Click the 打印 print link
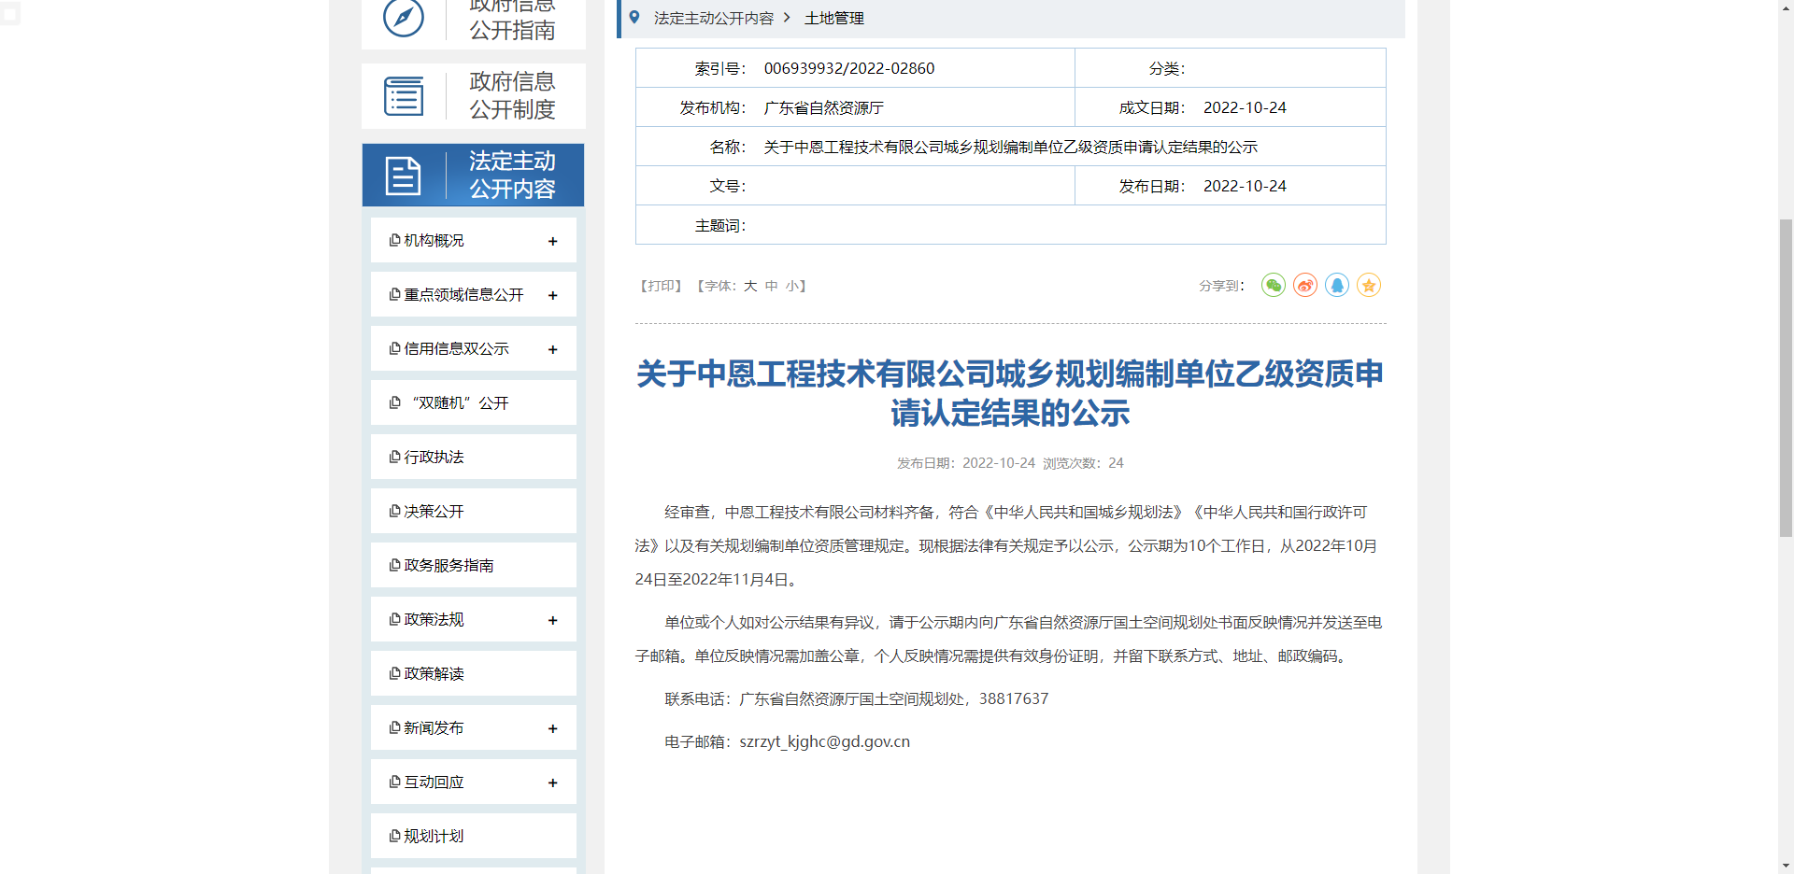 pos(661,286)
